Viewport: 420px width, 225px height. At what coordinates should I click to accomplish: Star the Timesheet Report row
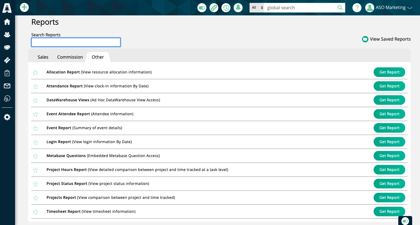(x=35, y=212)
